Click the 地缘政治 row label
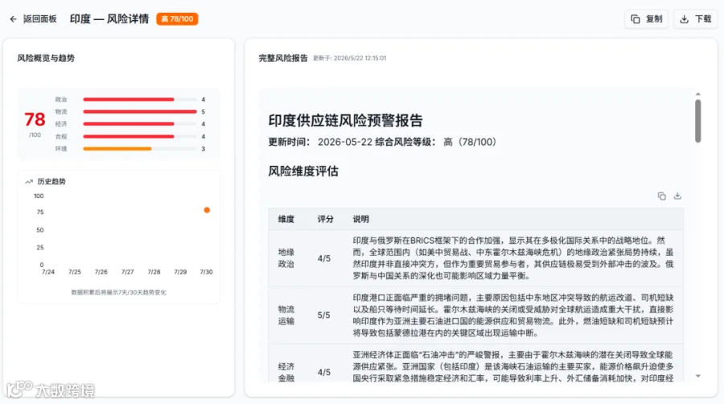Viewport: 724px width, 404px height. pos(286,258)
